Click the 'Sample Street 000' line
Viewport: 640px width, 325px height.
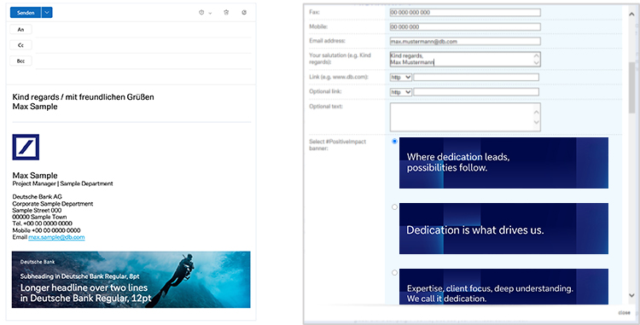(x=37, y=211)
